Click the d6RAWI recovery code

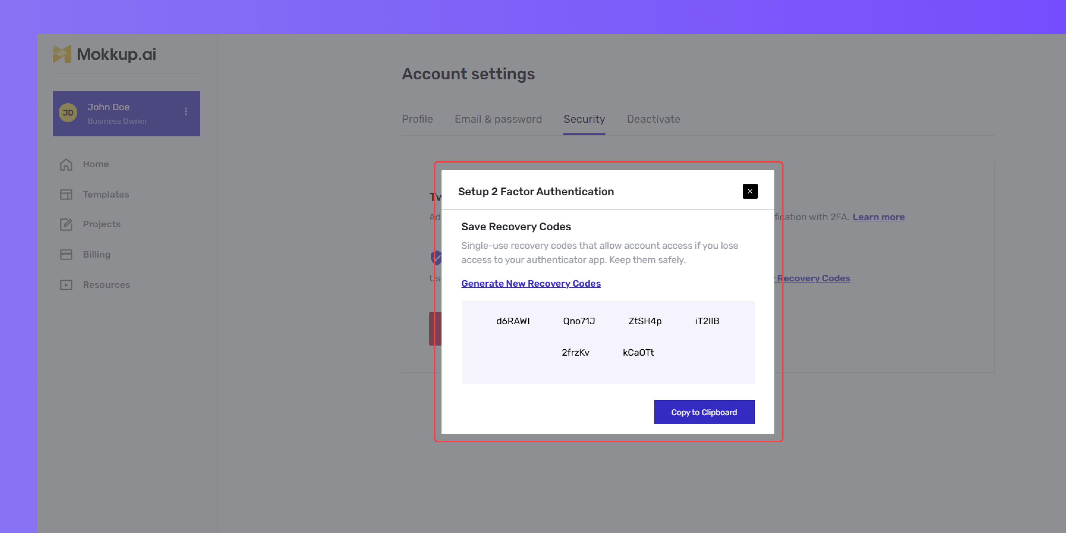point(512,321)
